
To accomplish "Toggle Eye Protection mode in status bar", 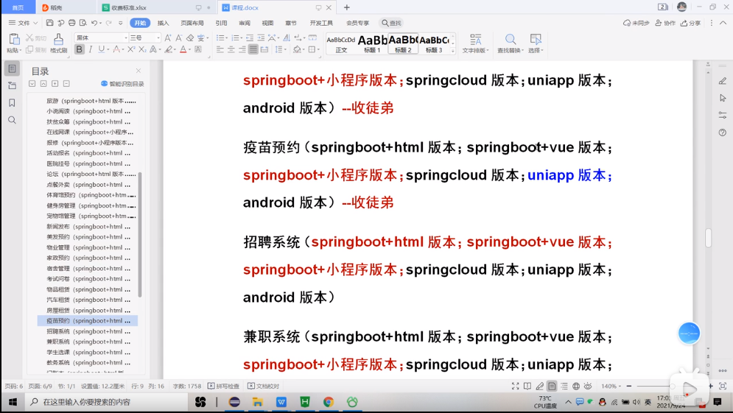I will pyautogui.click(x=588, y=386).
